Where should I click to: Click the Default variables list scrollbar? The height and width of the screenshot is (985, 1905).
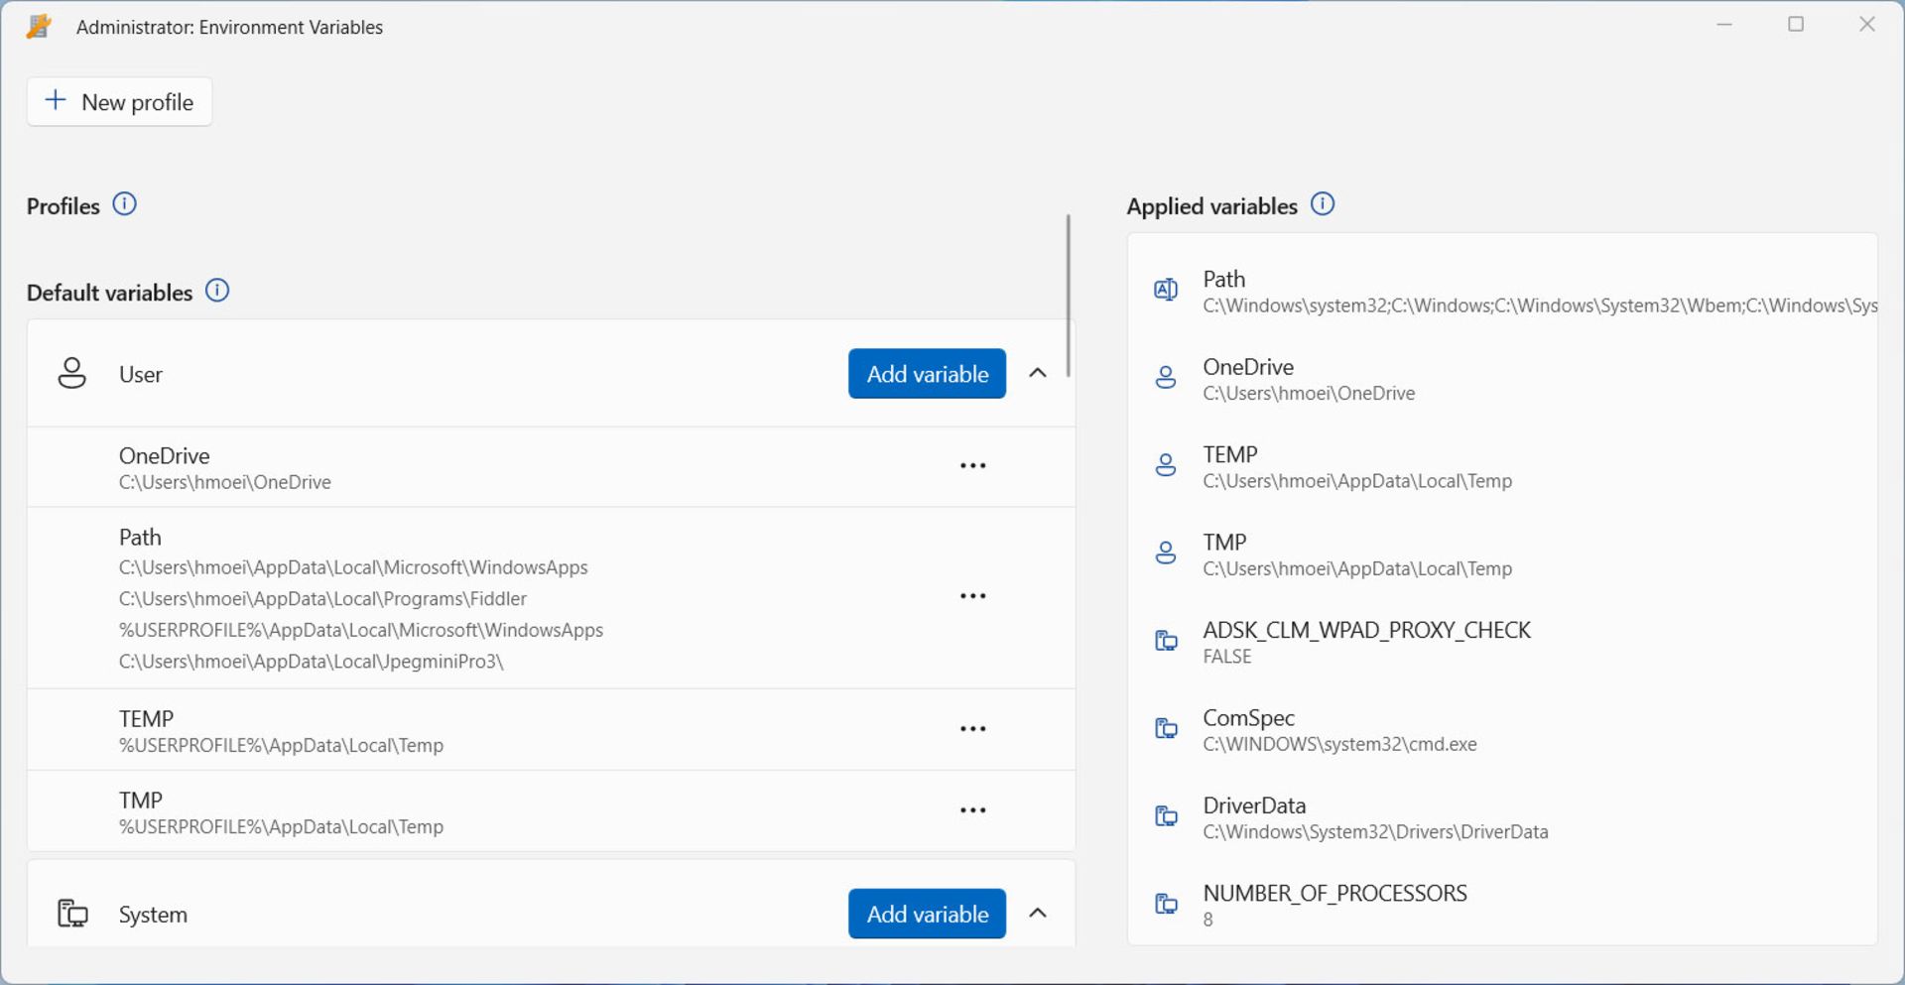(1068, 296)
